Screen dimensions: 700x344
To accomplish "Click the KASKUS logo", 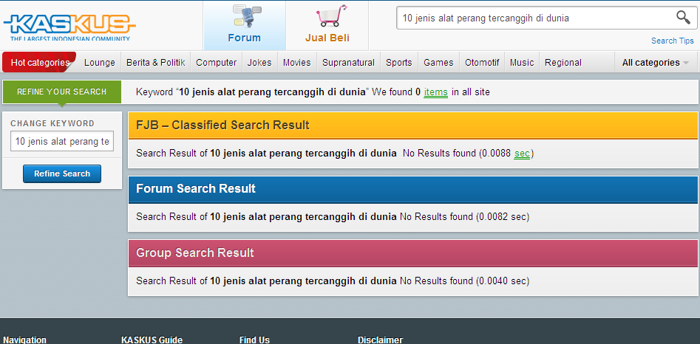I will pos(69,27).
